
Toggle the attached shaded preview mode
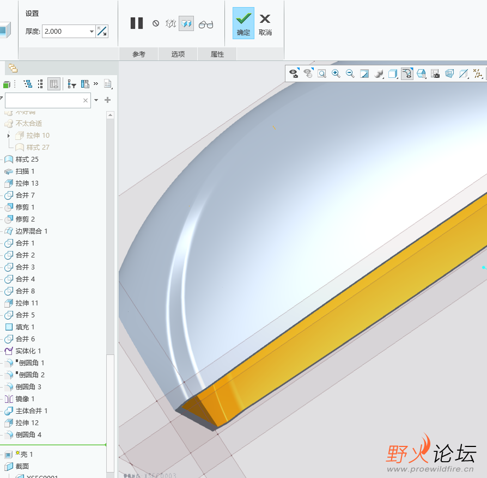coord(186,24)
